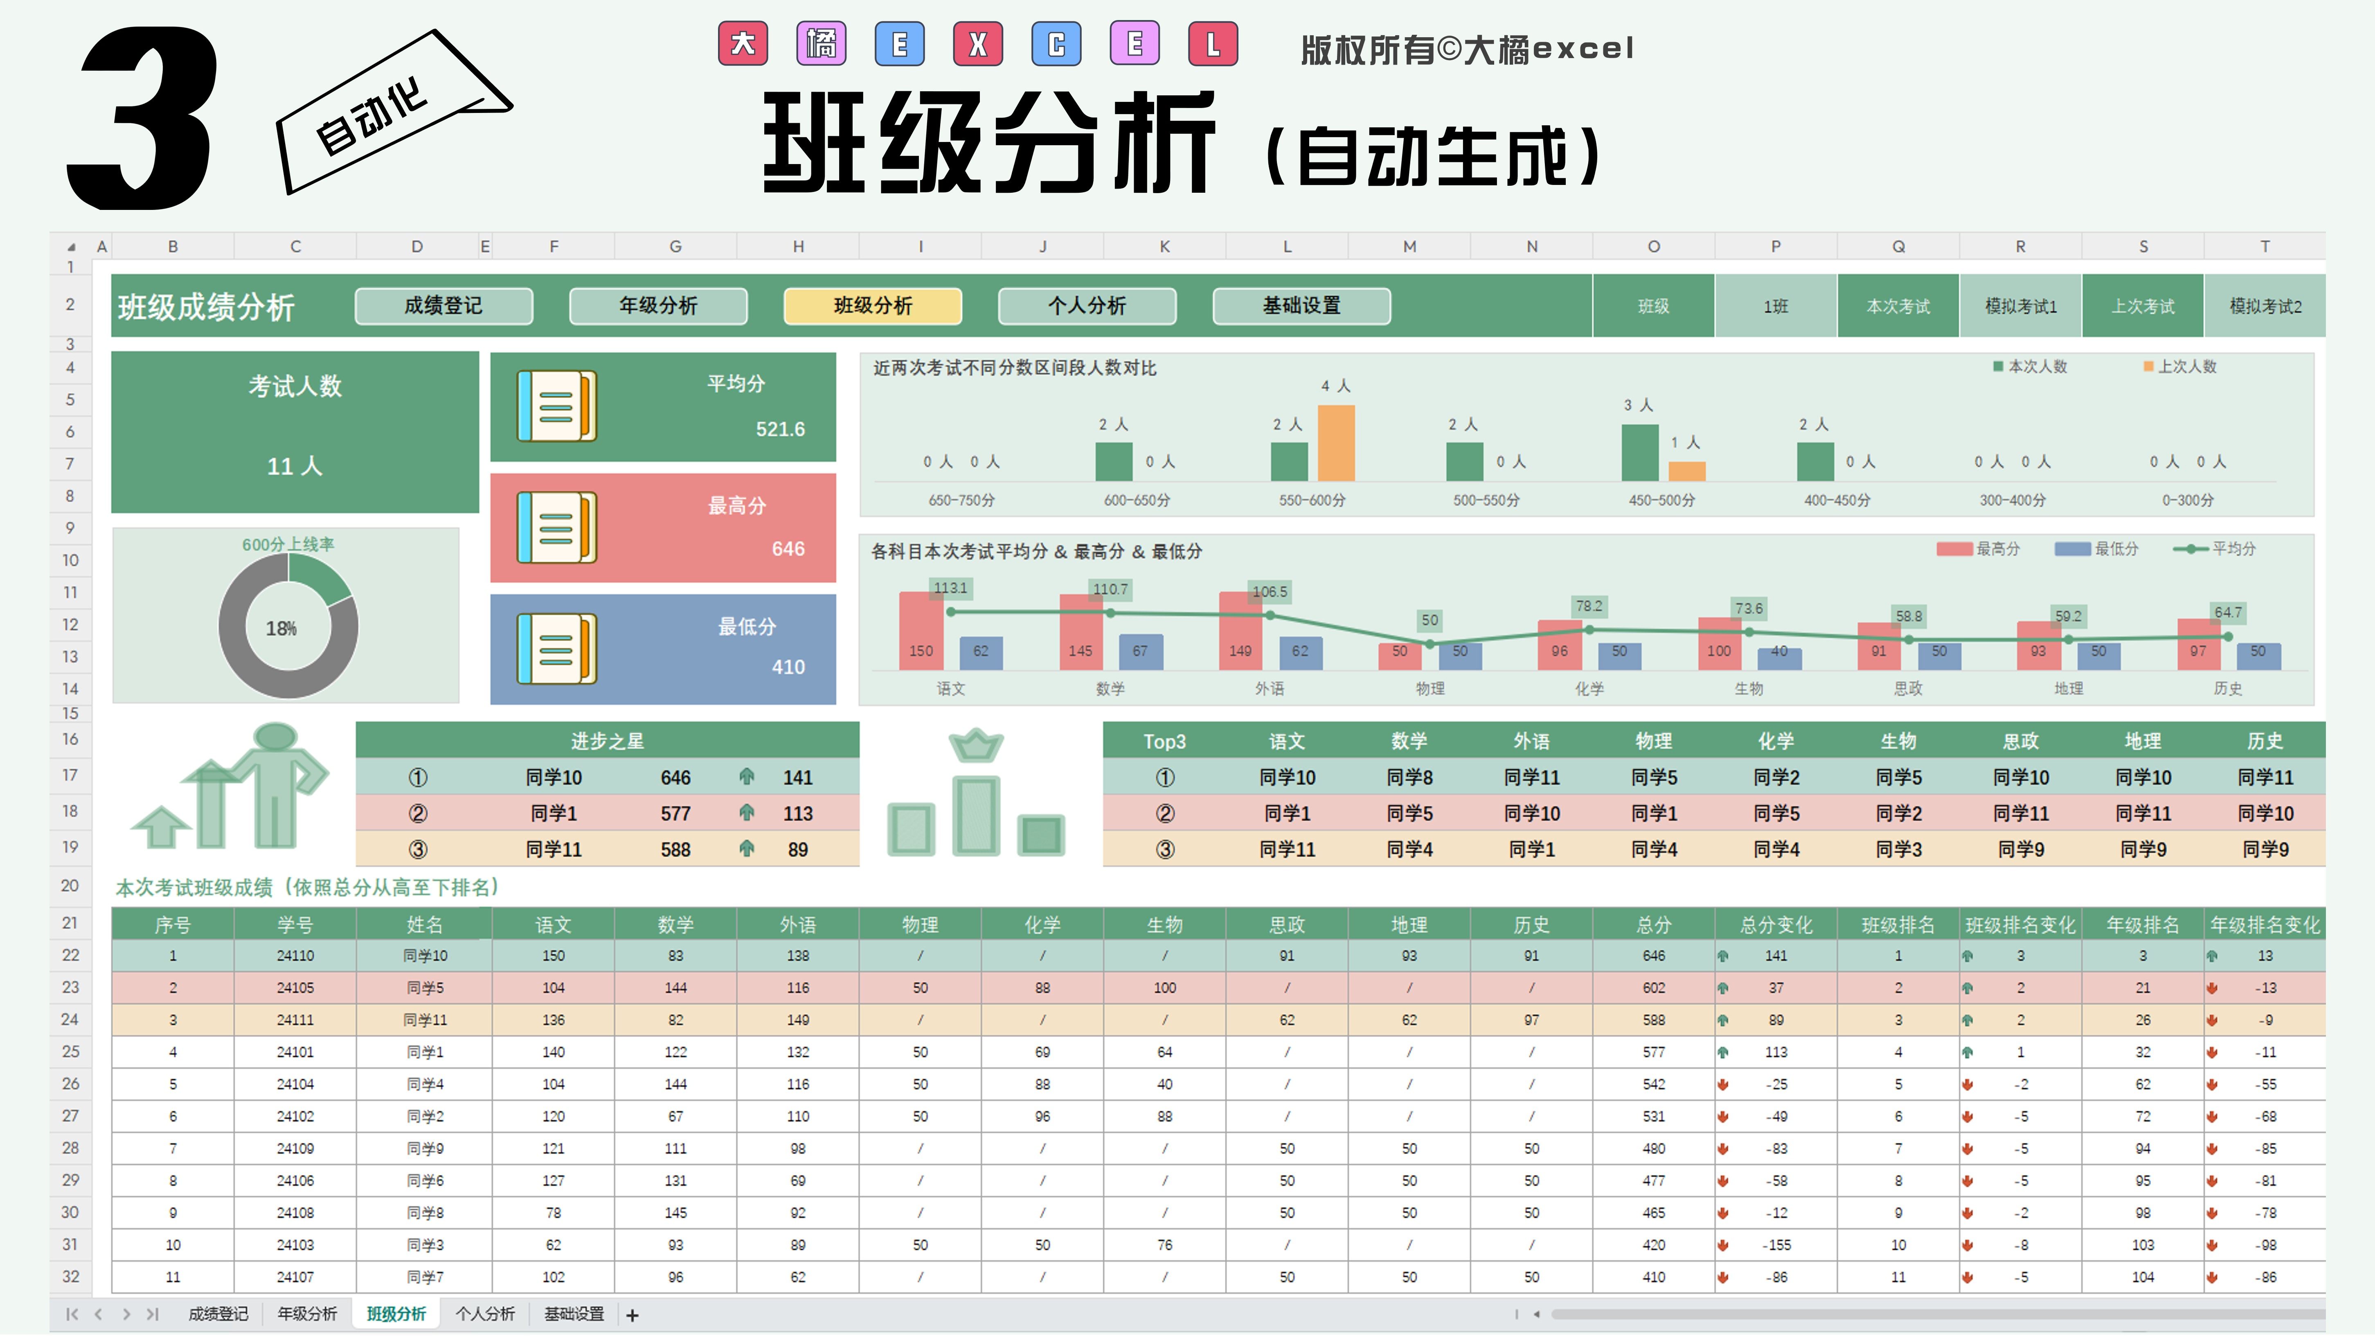The height and width of the screenshot is (1336, 2375).
Task: Click the add new sheet plus icon
Action: pyautogui.click(x=633, y=1316)
